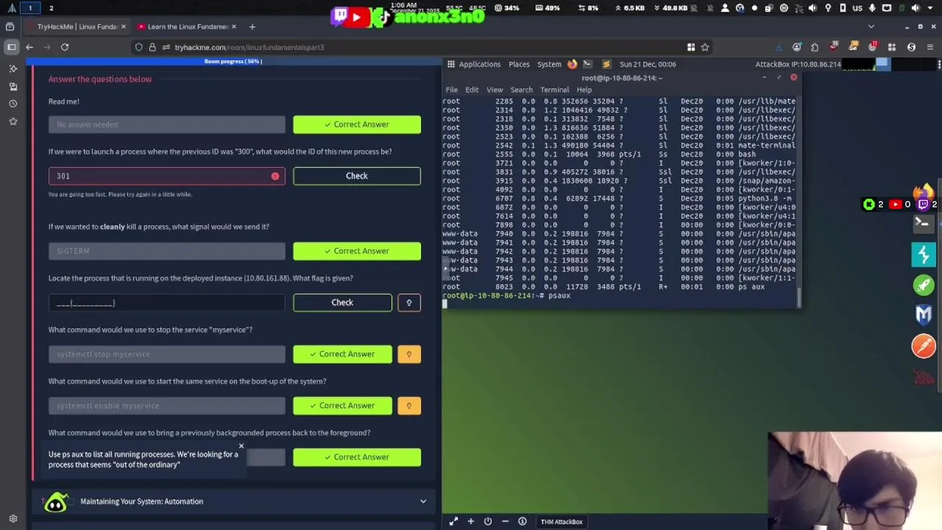
Task: Open the terminal Terminal menu
Action: [554, 90]
